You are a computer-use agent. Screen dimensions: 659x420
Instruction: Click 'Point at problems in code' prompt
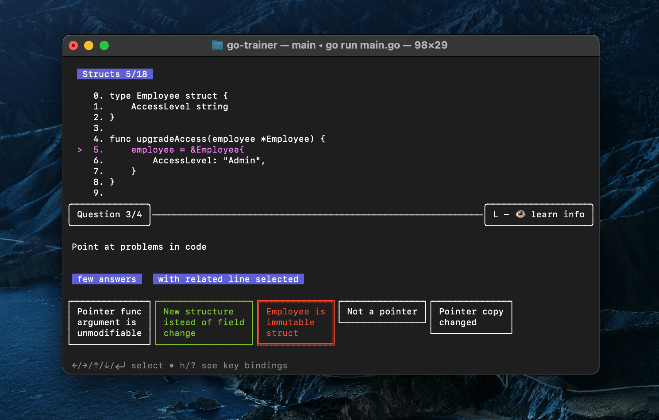tap(139, 247)
